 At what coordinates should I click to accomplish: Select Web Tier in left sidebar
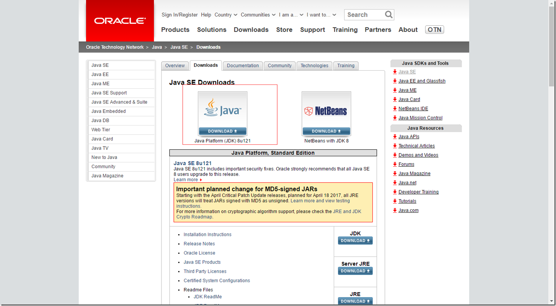pos(121,130)
